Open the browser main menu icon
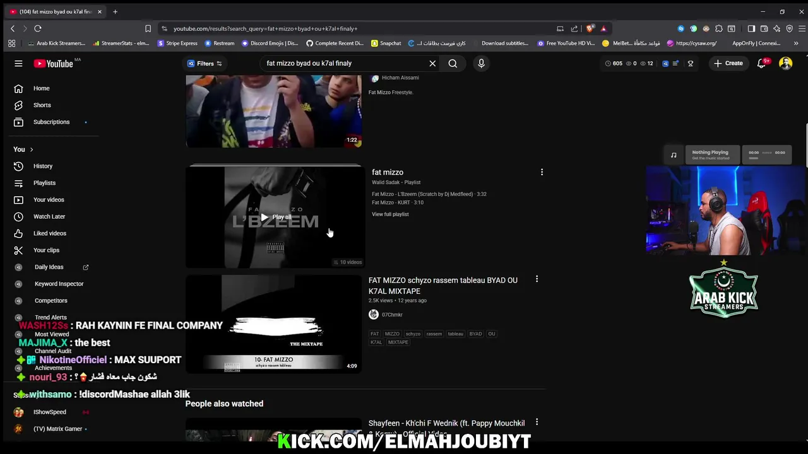The width and height of the screenshot is (808, 454). 802,28
